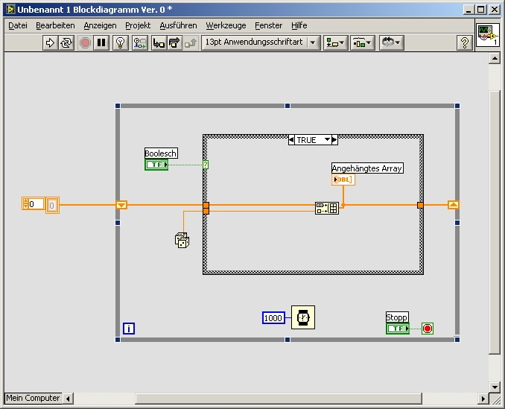This screenshot has height=409, width=505.
Task: Maximize the block diagram window
Action: [x=481, y=10]
